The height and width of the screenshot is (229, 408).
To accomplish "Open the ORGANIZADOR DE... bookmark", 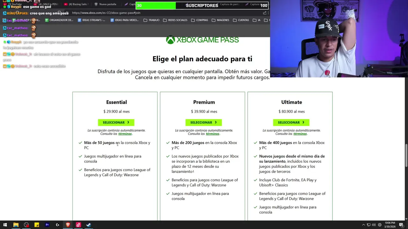I will point(59,20).
